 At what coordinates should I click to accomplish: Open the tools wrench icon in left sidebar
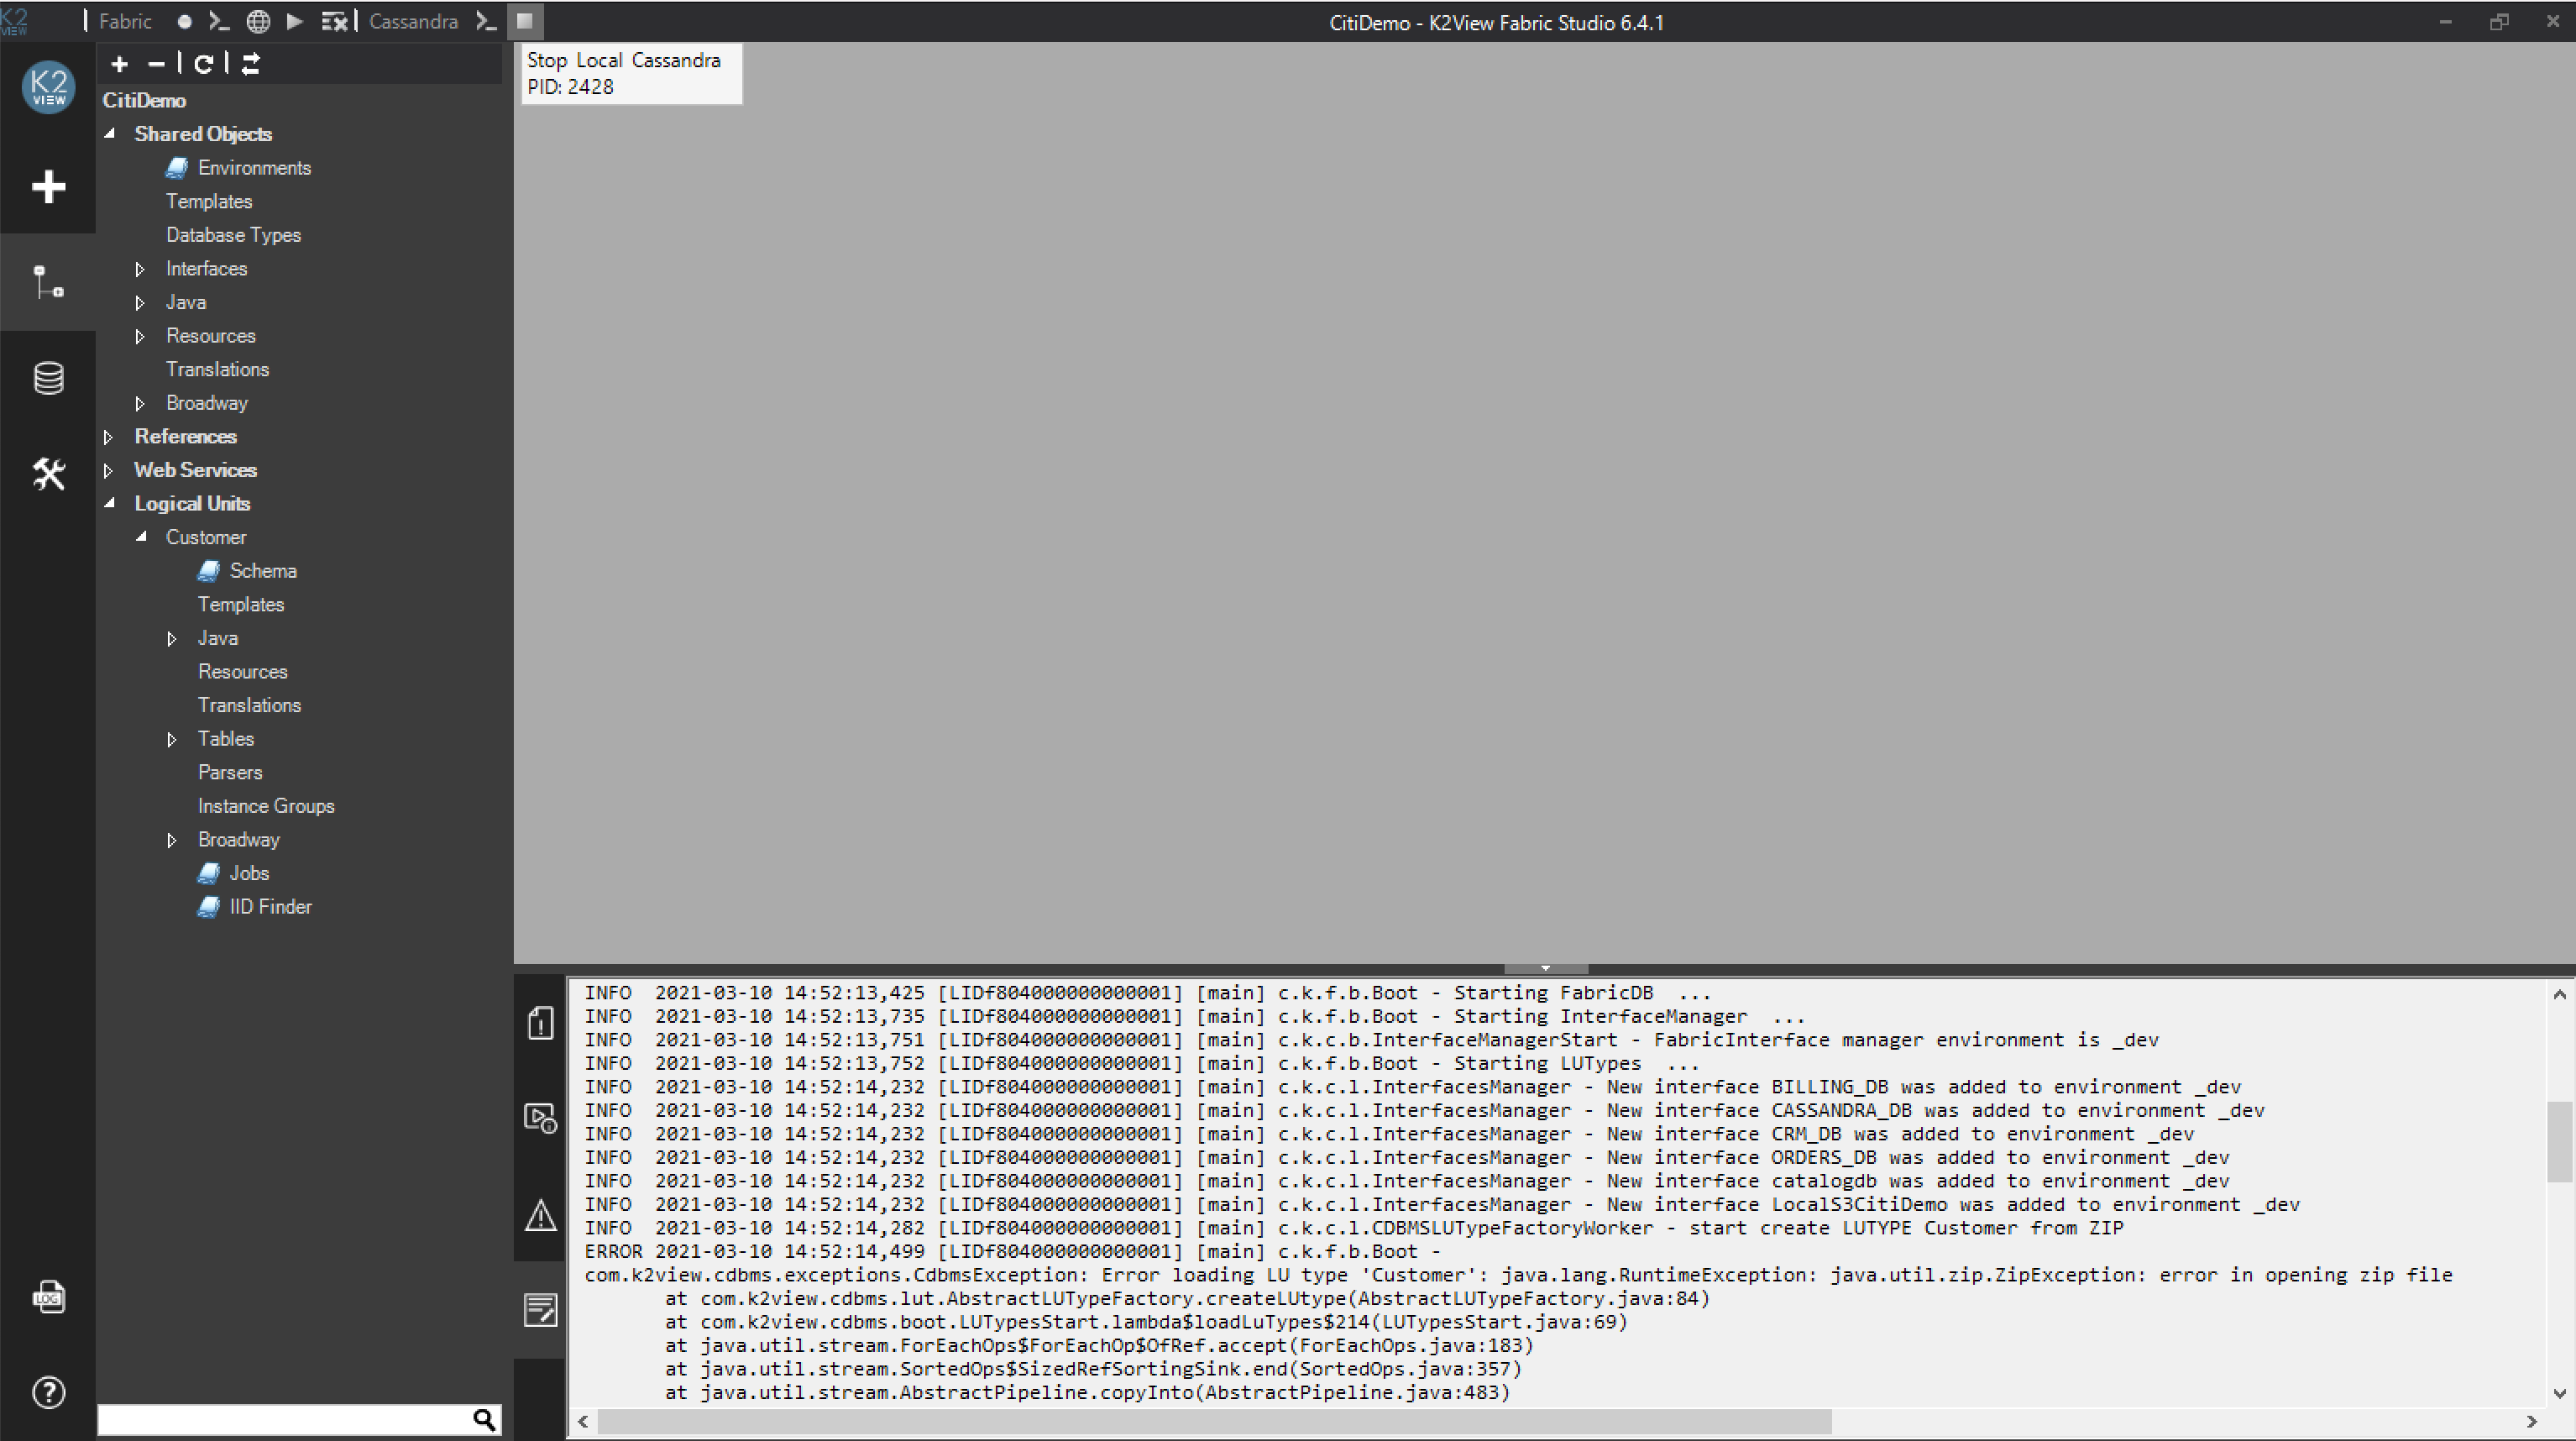[x=48, y=474]
